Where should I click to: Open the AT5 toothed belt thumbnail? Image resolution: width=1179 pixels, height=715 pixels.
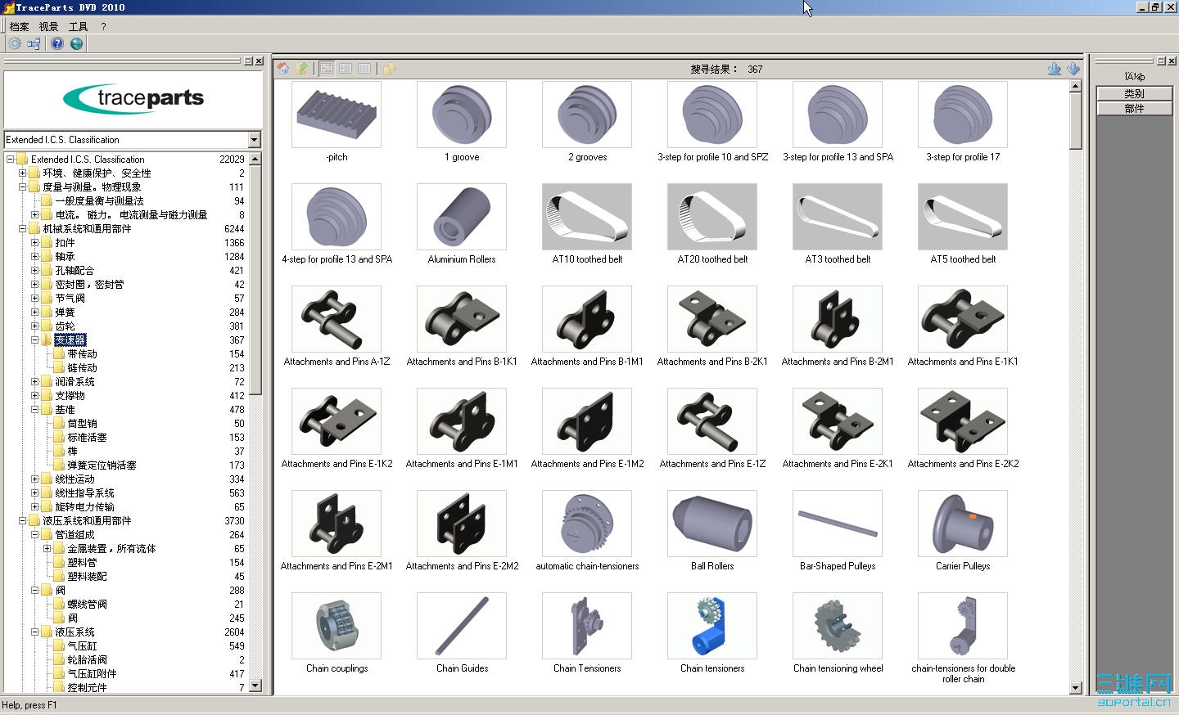click(x=963, y=217)
